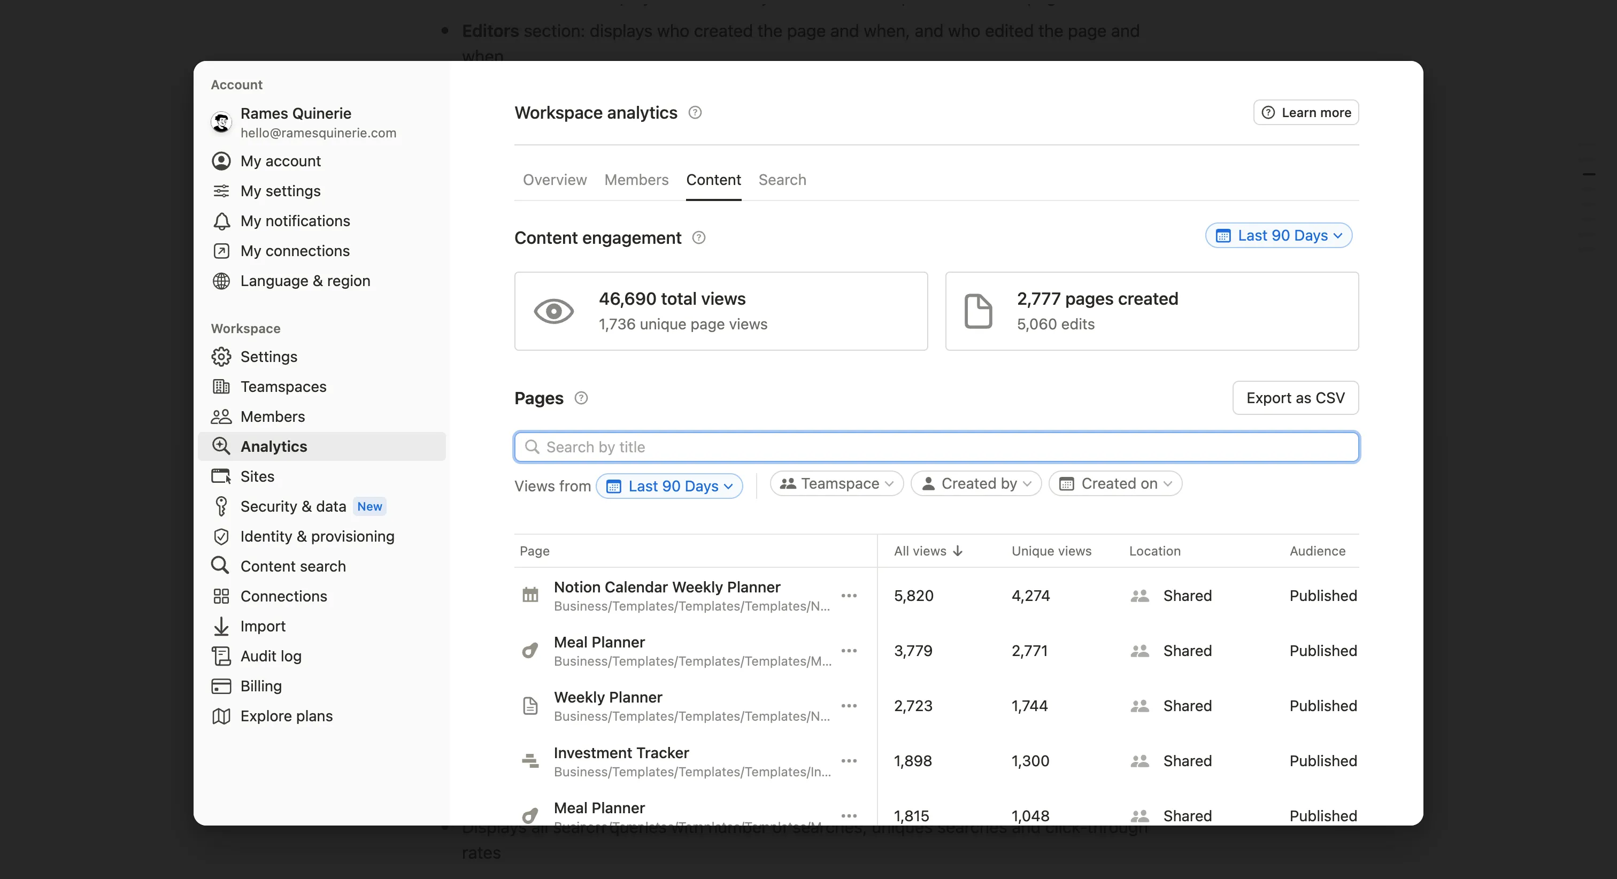
Task: Click the eye icon in total views card
Action: click(x=553, y=311)
